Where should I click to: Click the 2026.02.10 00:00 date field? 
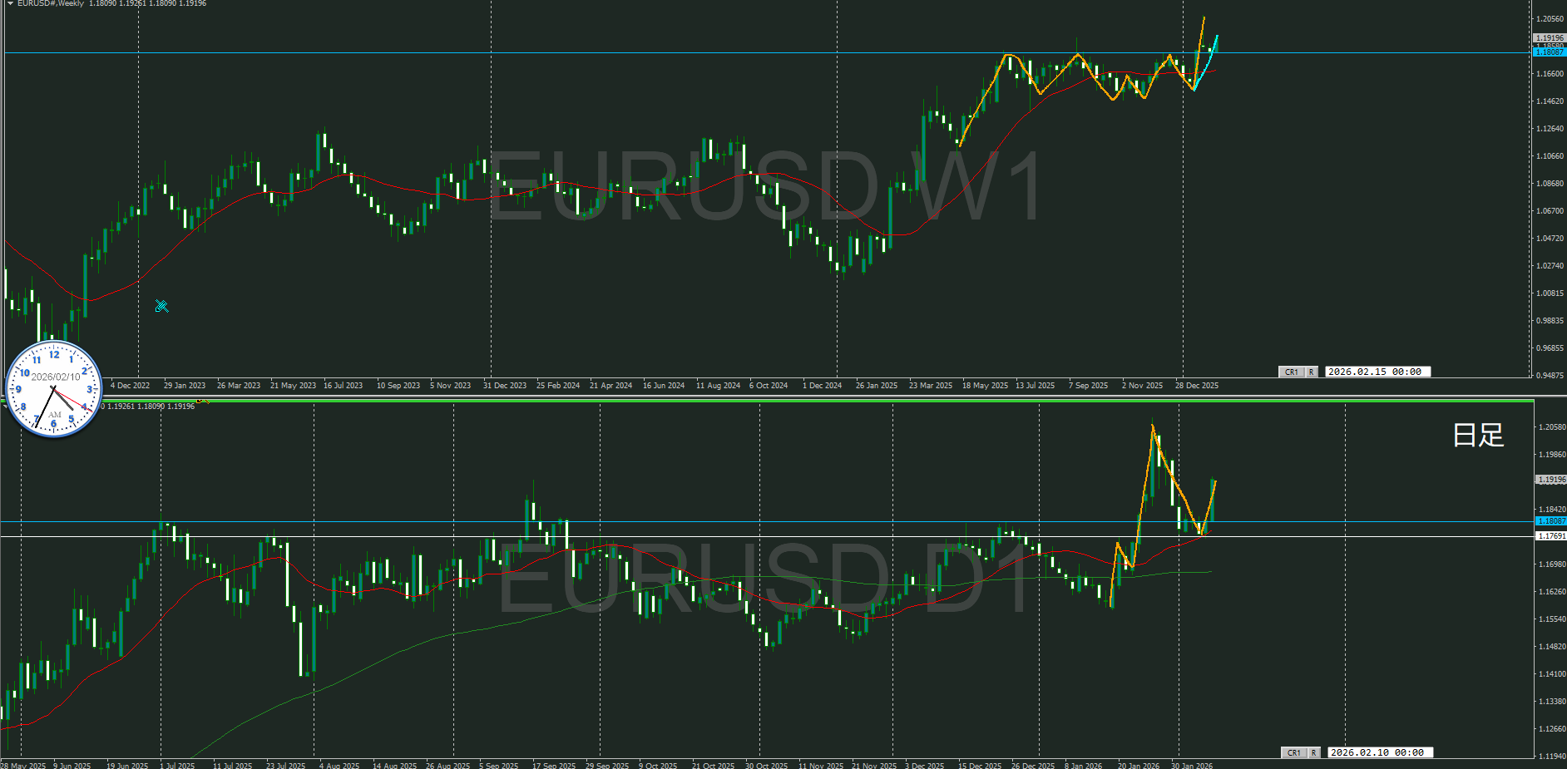point(1377,752)
